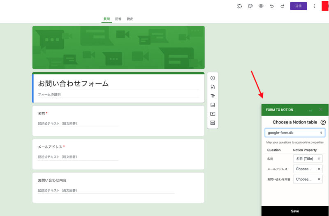Click the Question column header
This screenshot has width=329, height=216.
[274, 150]
